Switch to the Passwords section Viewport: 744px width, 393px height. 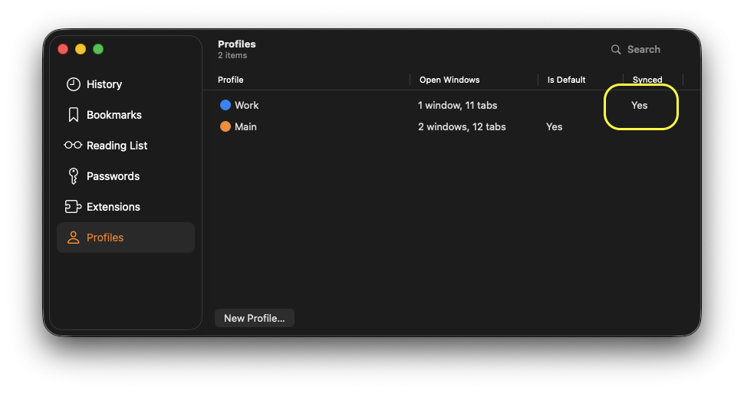click(x=113, y=176)
